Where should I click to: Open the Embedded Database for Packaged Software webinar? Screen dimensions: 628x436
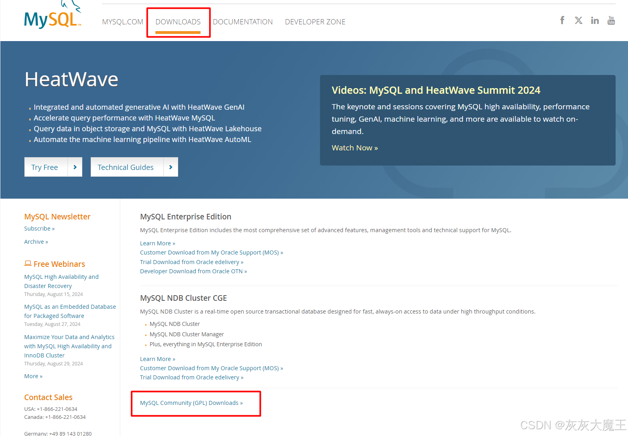[70, 311]
